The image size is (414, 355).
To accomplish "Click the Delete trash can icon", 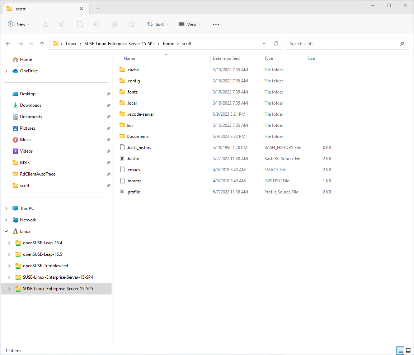I will point(132,24).
